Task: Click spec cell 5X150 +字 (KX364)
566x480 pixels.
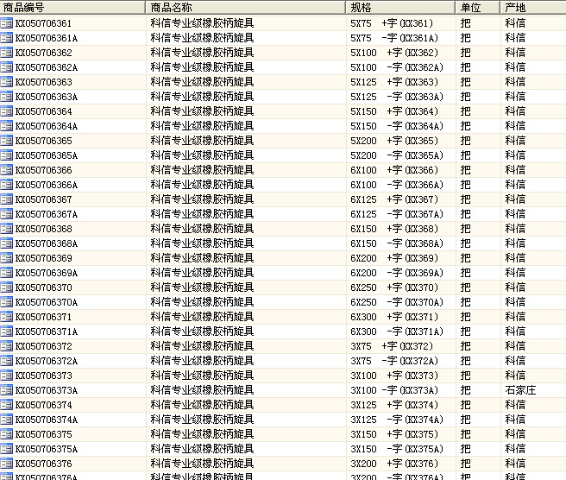Action: [394, 111]
